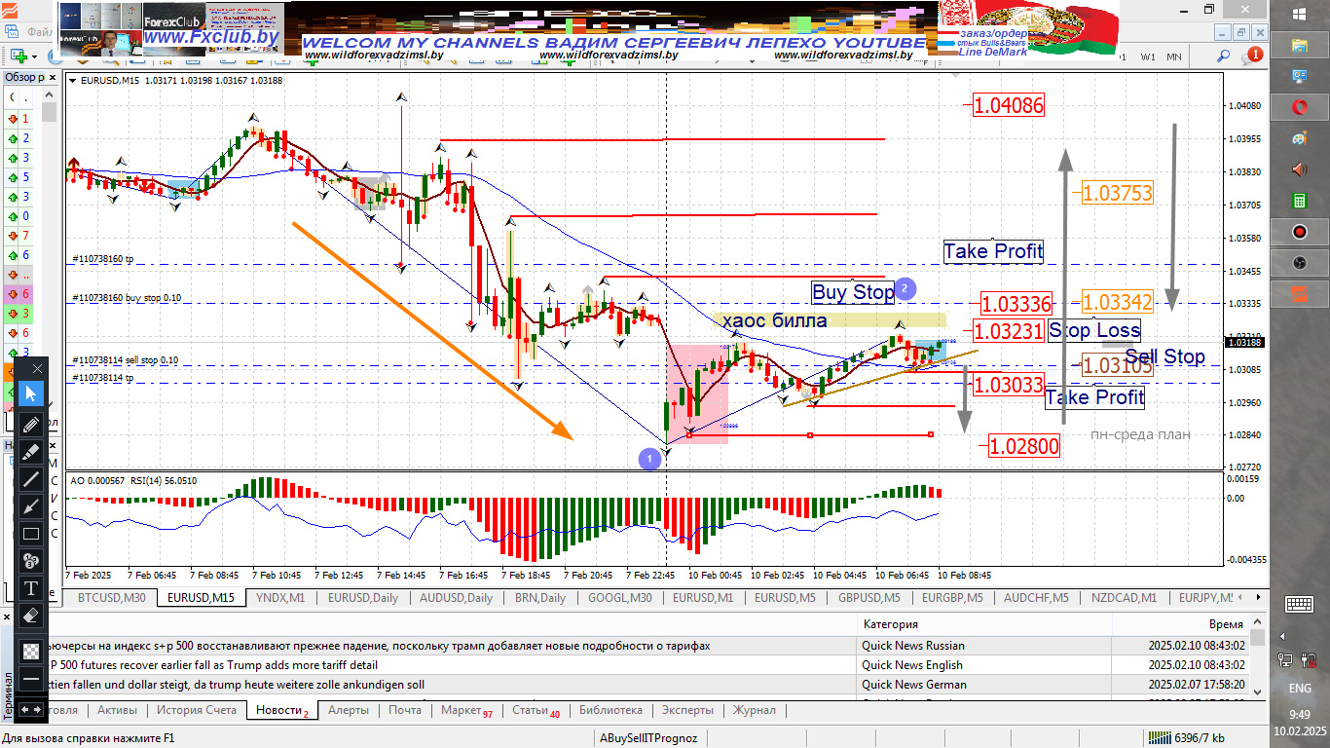This screenshot has height=748, width=1330.
Task: Click the new chart plus icon
Action: point(17,56)
